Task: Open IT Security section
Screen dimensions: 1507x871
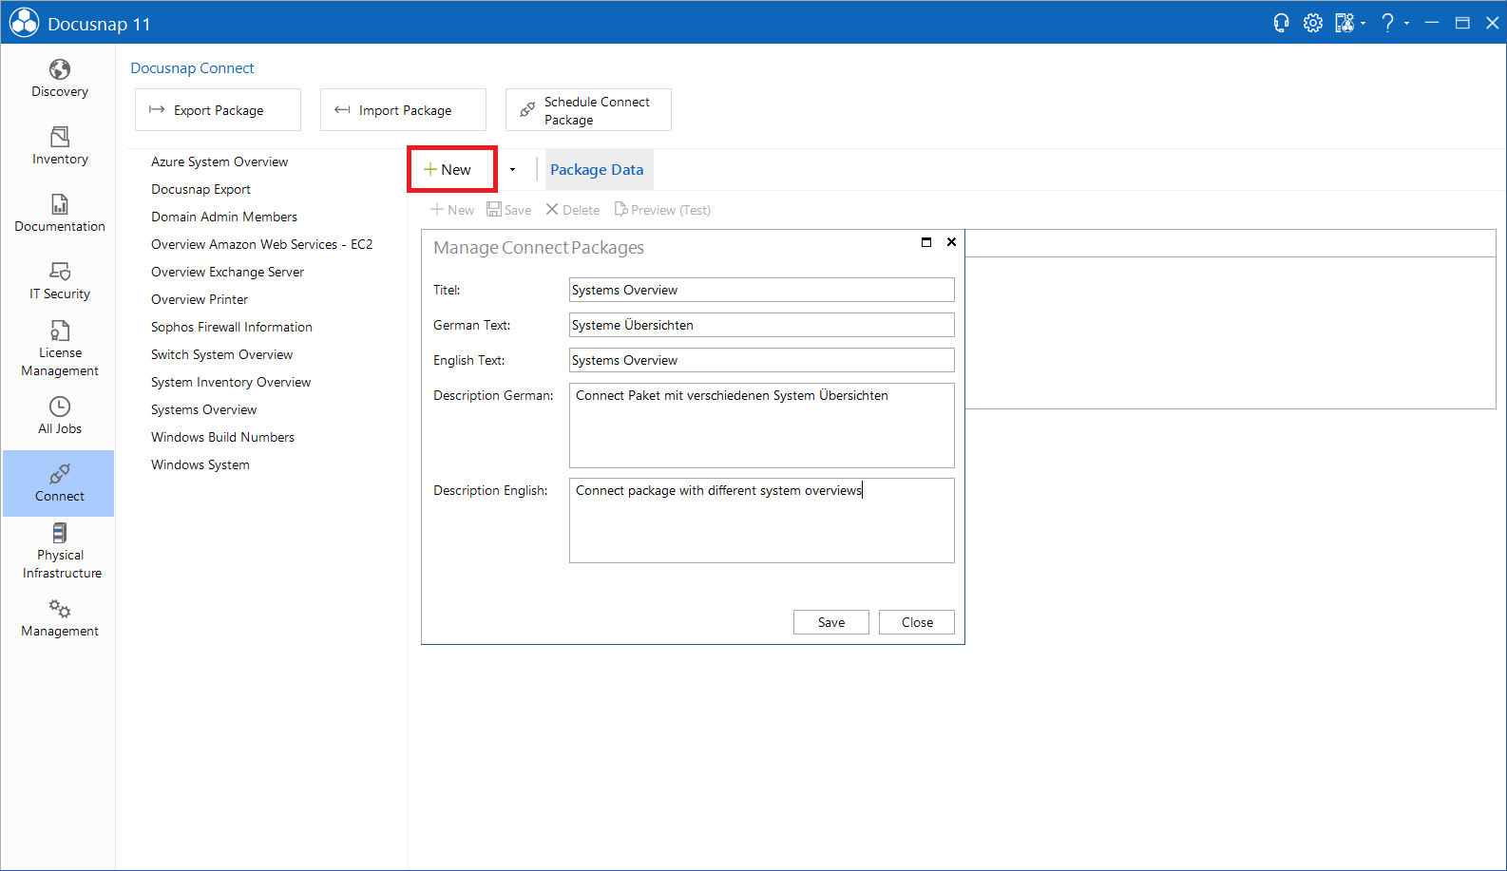Action: tap(59, 281)
